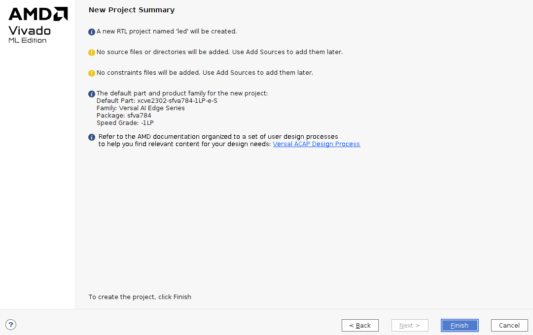Click the info icon beside the 'led' project message
The image size is (533, 335).
(x=91, y=32)
